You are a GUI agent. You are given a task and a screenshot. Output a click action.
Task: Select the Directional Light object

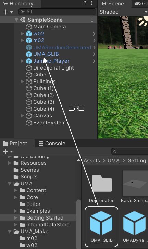pos(53,68)
